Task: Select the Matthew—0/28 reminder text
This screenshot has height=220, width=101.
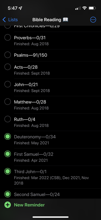Action: (30, 102)
